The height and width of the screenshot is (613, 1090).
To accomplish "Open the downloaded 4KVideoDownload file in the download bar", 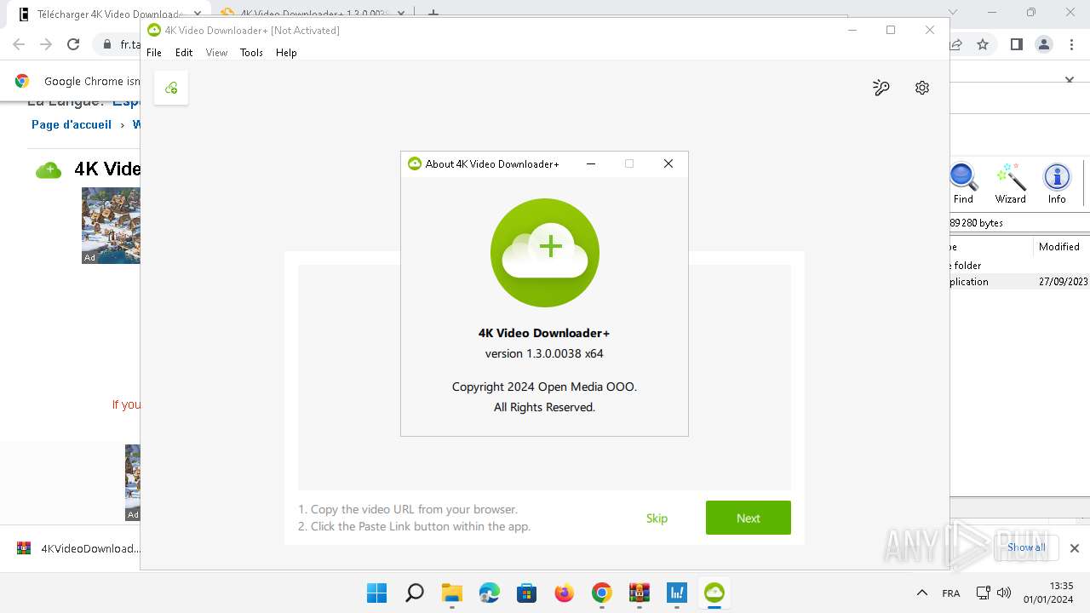I will [x=78, y=548].
